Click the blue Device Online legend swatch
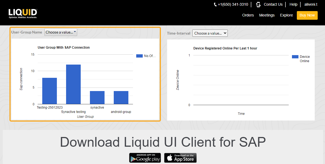The width and height of the screenshot is (325, 164). [295, 57]
